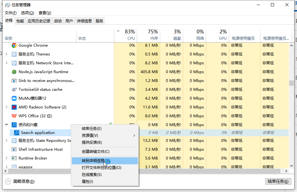Click the green leaf suspended status icon
The height and width of the screenshot is (192, 297).
click(111, 124)
